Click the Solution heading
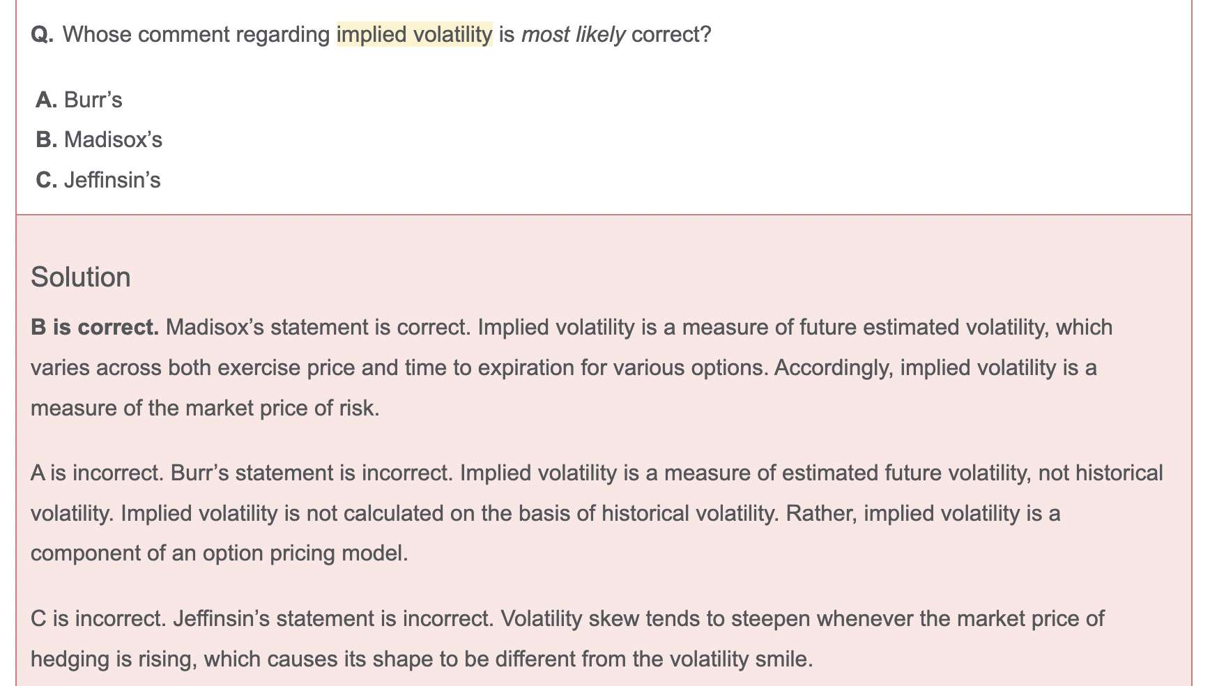1210x686 pixels. [81, 277]
